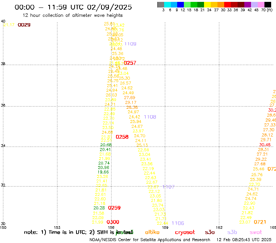Click the green wave height value '20.74'
The image size is (276, 243).
(104, 163)
